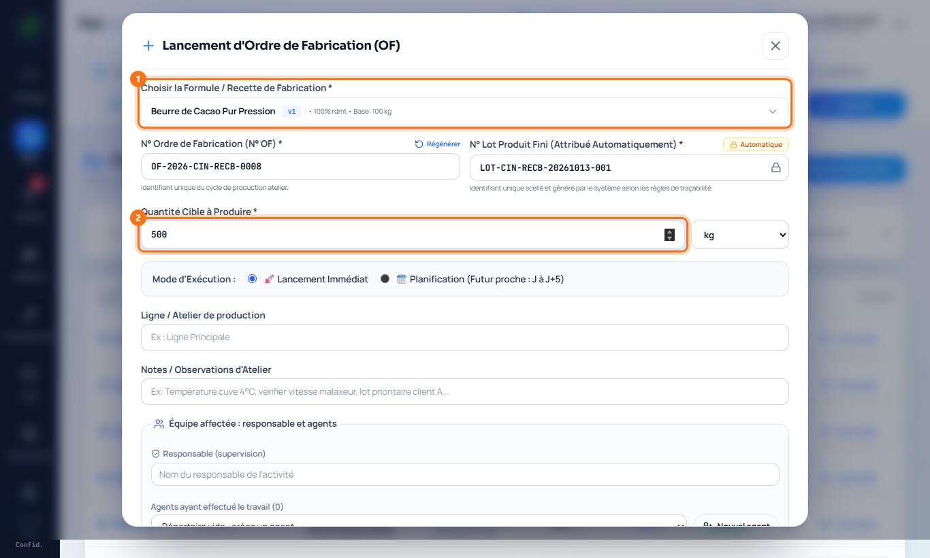This screenshot has width=930, height=558.
Task: Click the shield icon beside Responsable
Action: pyautogui.click(x=155, y=454)
